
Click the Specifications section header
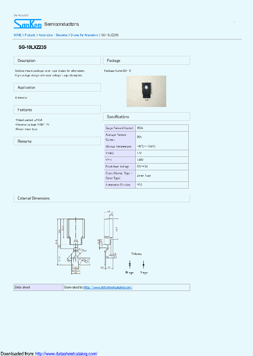[146, 117]
